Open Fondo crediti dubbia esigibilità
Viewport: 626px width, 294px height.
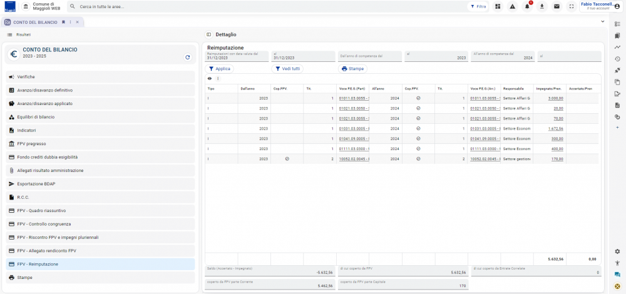pyautogui.click(x=100, y=157)
